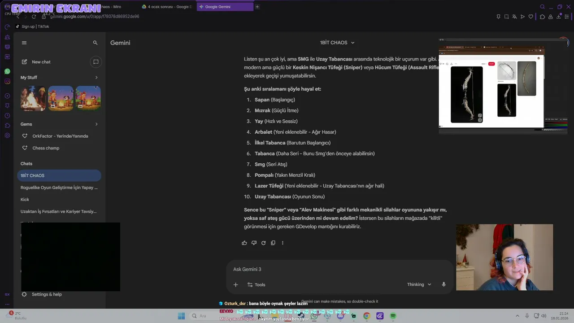The image size is (574, 323).
Task: Open Uzaktan İş Fırsatları ve Kariyer chat
Action: [59, 211]
